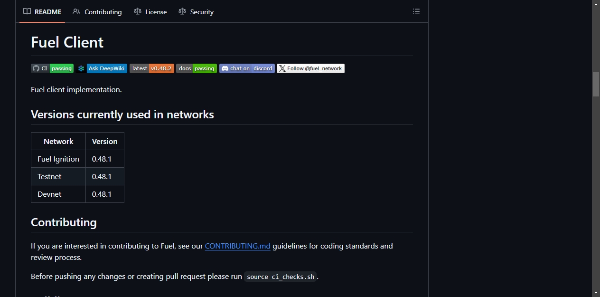The height and width of the screenshot is (297, 600).
Task: Click the scales icon beside License
Action: click(x=138, y=11)
